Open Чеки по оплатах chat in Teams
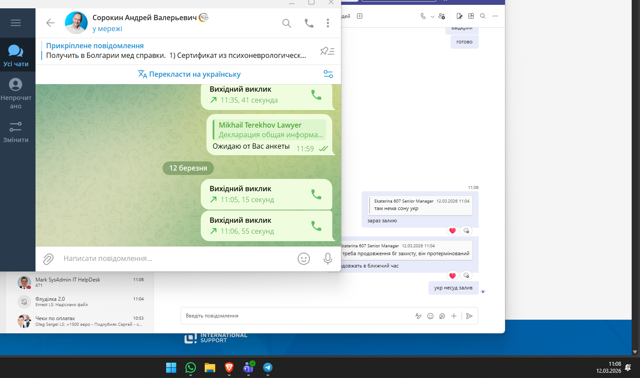The width and height of the screenshot is (640, 378). (80, 321)
